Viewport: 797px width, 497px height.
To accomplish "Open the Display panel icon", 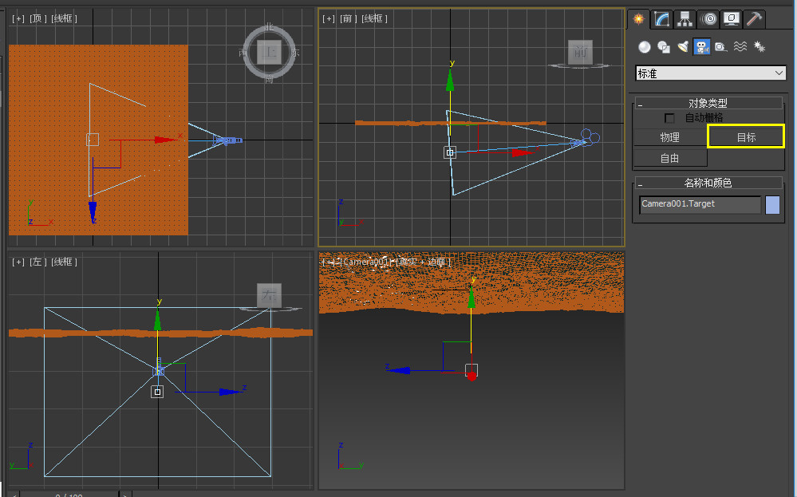I will pyautogui.click(x=731, y=19).
